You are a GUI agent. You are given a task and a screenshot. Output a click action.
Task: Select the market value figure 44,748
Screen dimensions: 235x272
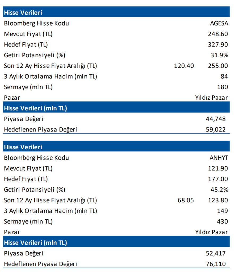click(x=215, y=119)
